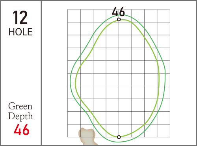Select the large 12 hole number

coord(20,18)
